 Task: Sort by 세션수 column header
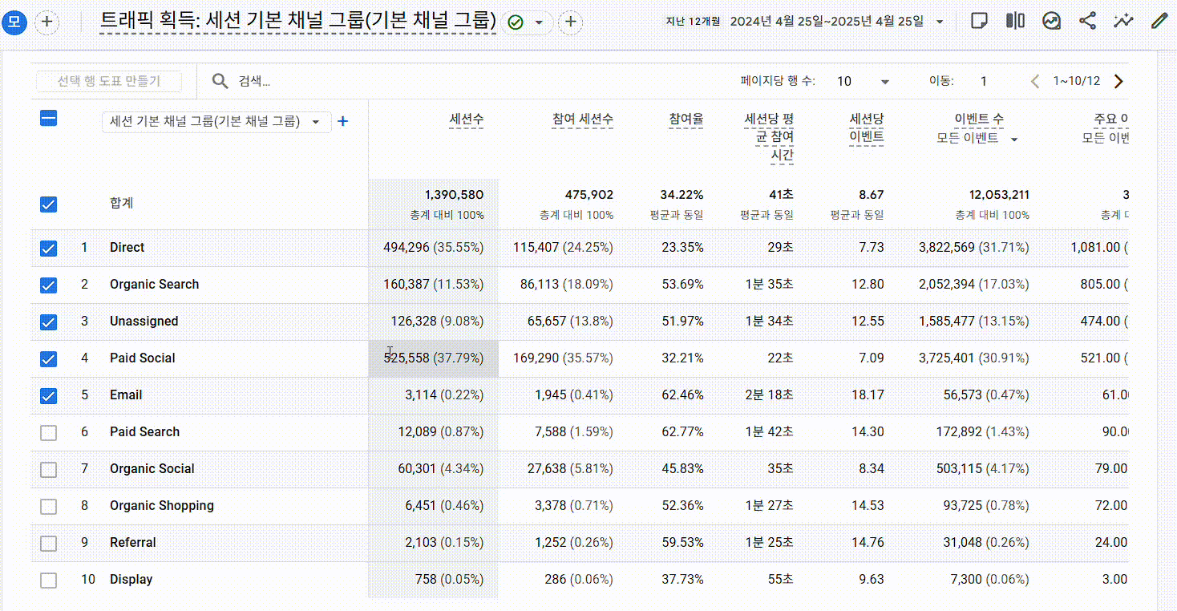tap(466, 119)
